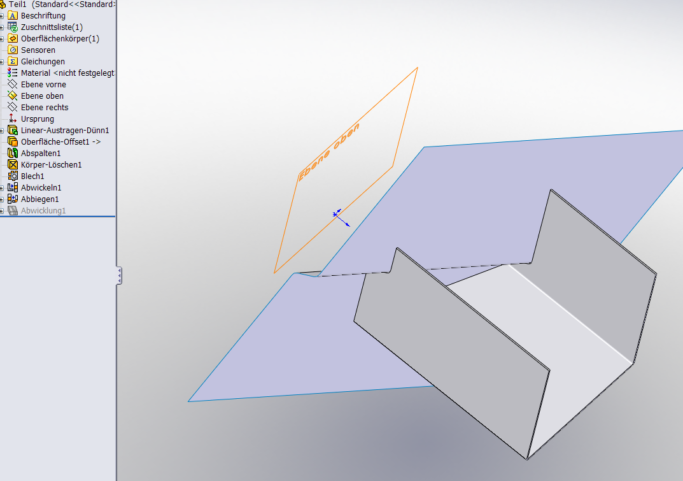This screenshot has height=481, width=683.
Task: Select the 'Abspalten1' label
Action: click(41, 153)
